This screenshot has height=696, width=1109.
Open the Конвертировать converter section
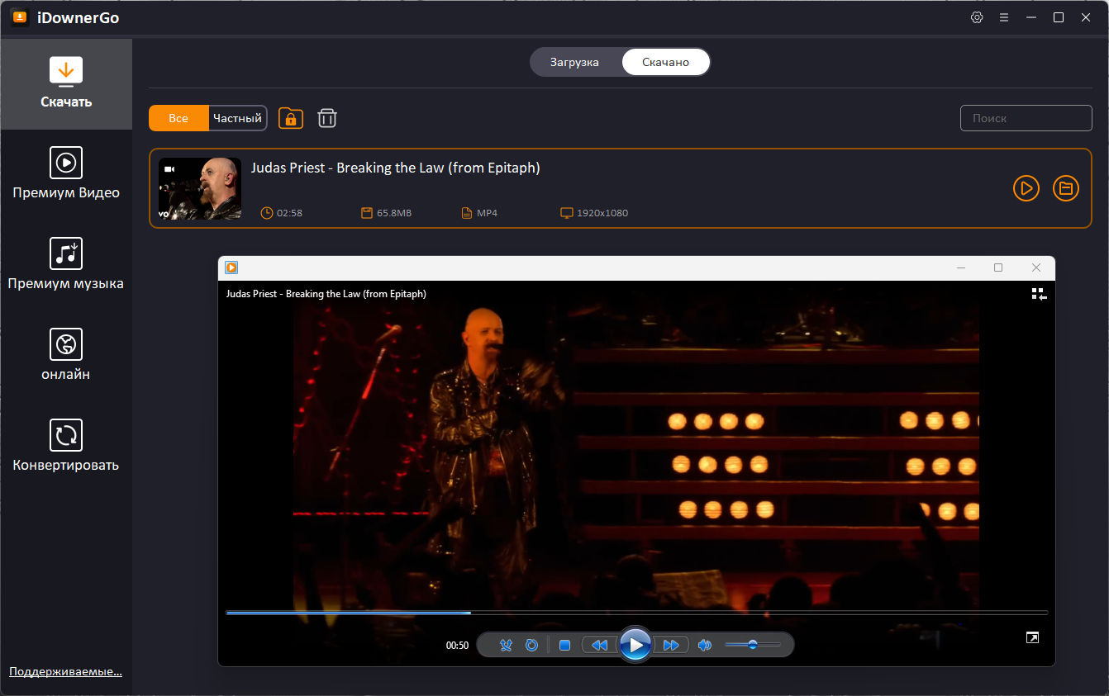click(66, 446)
